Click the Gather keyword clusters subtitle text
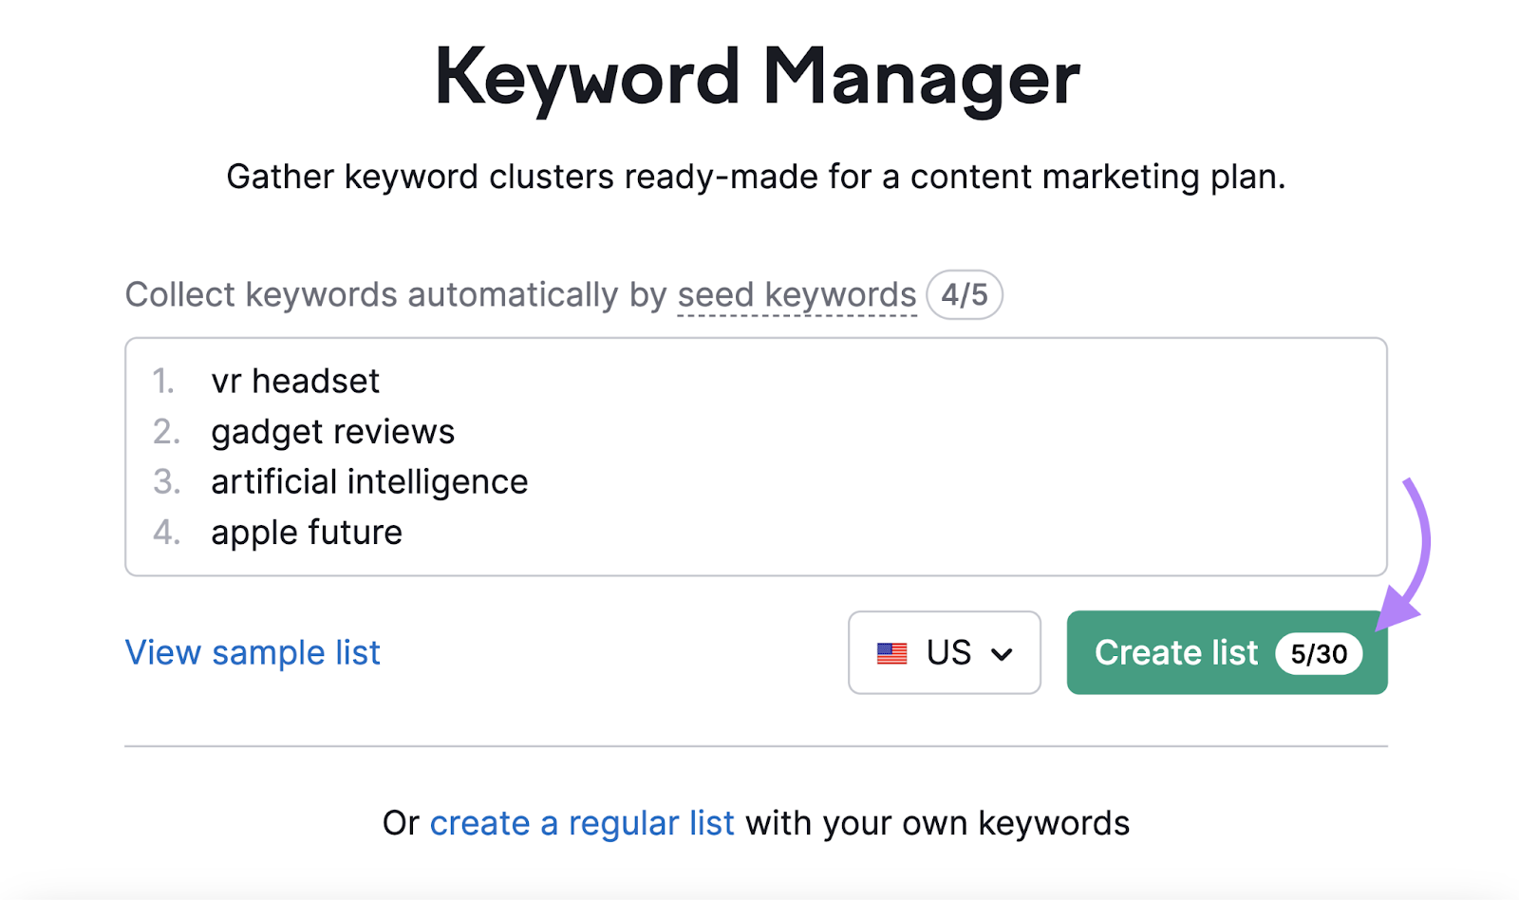 tap(759, 177)
